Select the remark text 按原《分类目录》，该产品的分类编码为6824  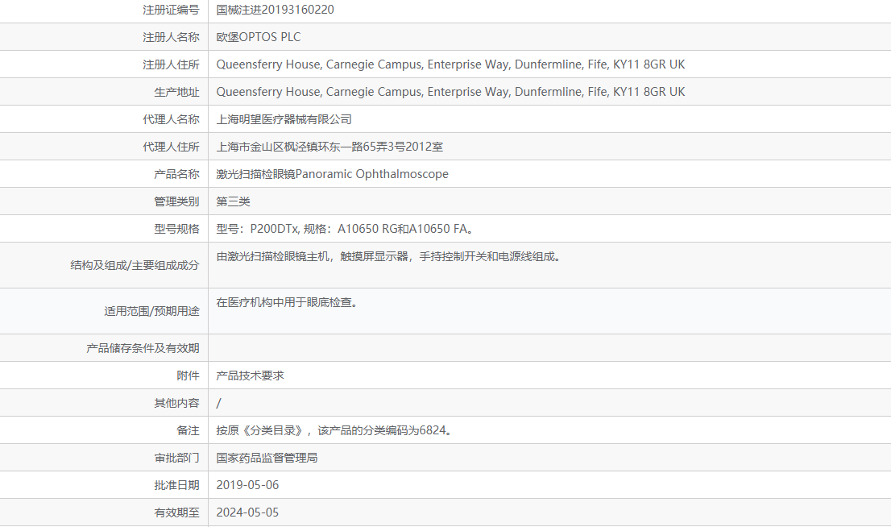[334, 430]
